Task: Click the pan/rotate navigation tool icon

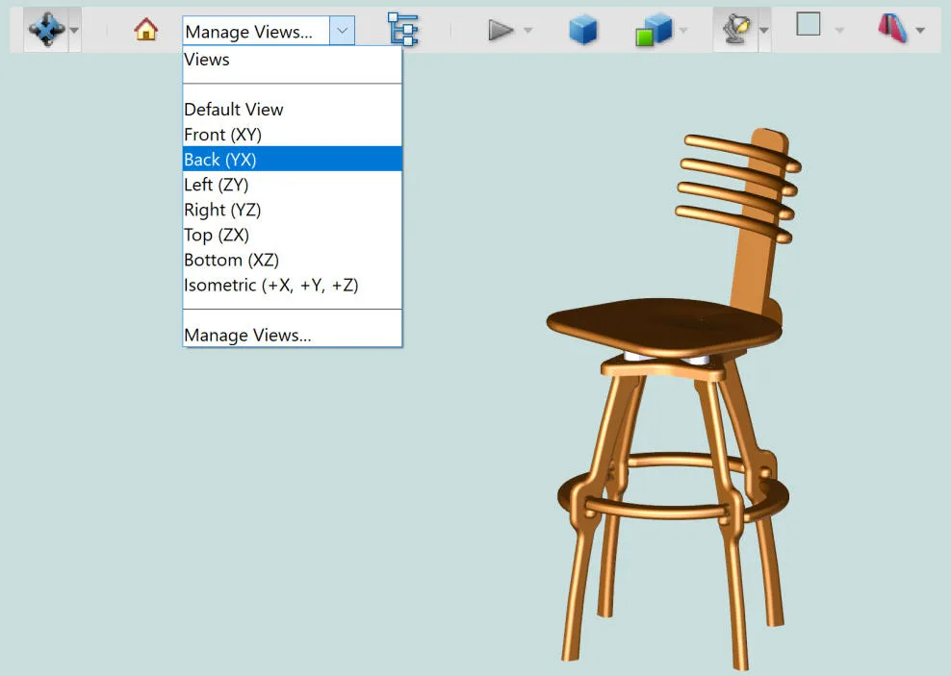Action: (47, 29)
